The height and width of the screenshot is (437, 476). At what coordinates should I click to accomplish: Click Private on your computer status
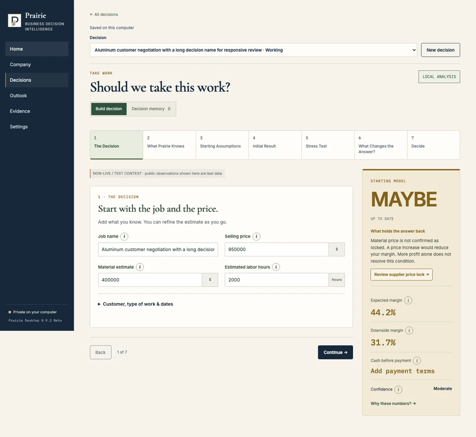[x=33, y=312]
